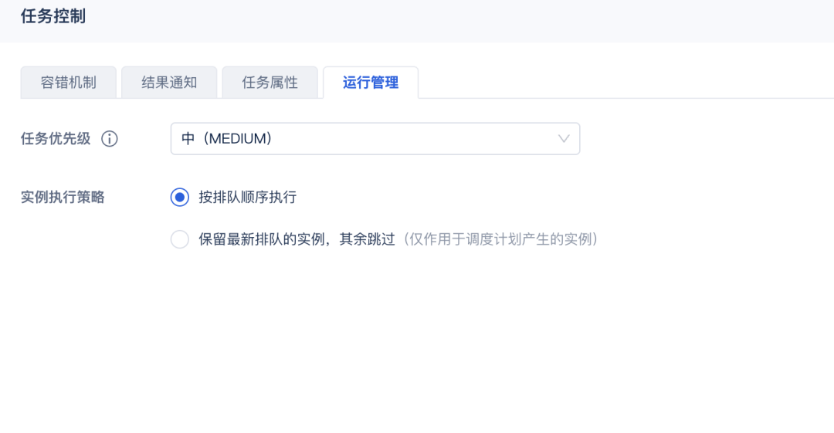Click the 任务优先级 field label
The image size is (834, 433).
click(x=56, y=139)
